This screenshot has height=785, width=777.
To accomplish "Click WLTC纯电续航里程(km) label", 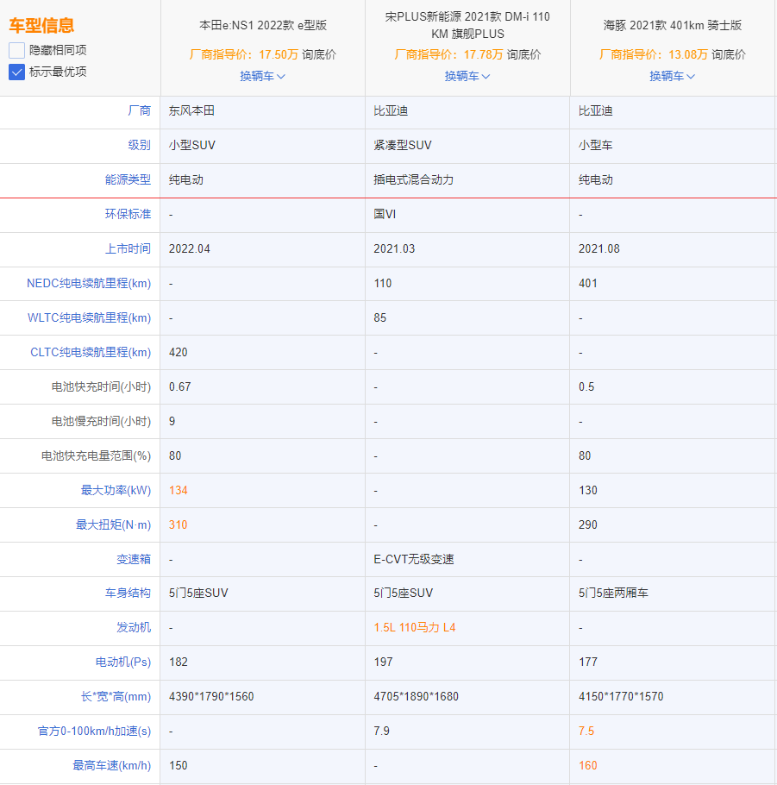I will click(x=89, y=318).
